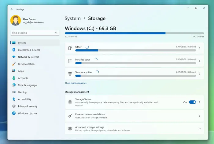Click the Other usage progress bar
214x144 pixels.
point(135,51)
